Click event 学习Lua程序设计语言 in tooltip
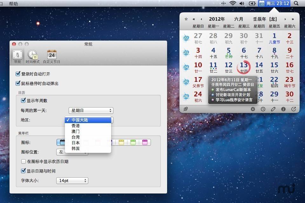This screenshot has width=305, height=203. [x=234, y=100]
